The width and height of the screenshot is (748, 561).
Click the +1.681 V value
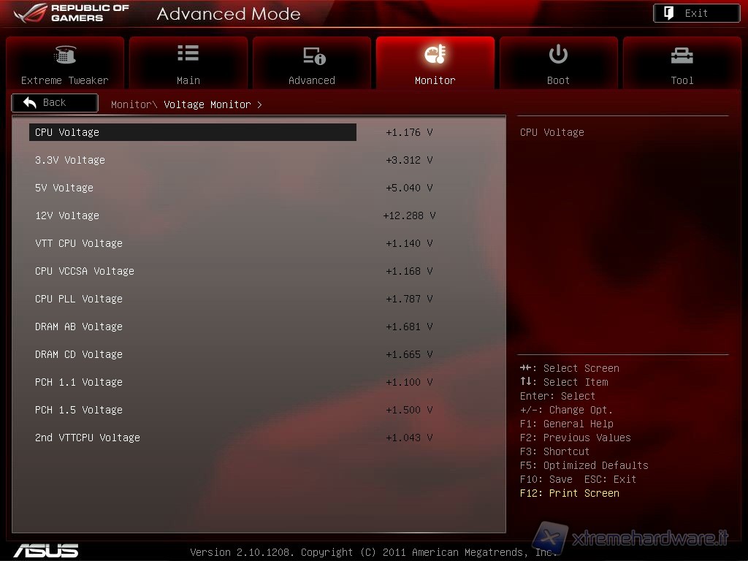(409, 327)
